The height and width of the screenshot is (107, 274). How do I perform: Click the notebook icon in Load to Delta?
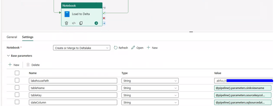click(67, 14)
